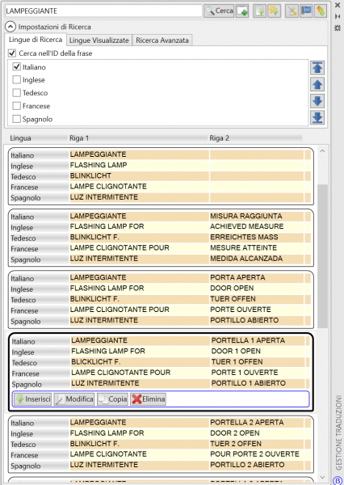Click the move-to-top arrow icon
The width and height of the screenshot is (344, 485).
click(317, 68)
